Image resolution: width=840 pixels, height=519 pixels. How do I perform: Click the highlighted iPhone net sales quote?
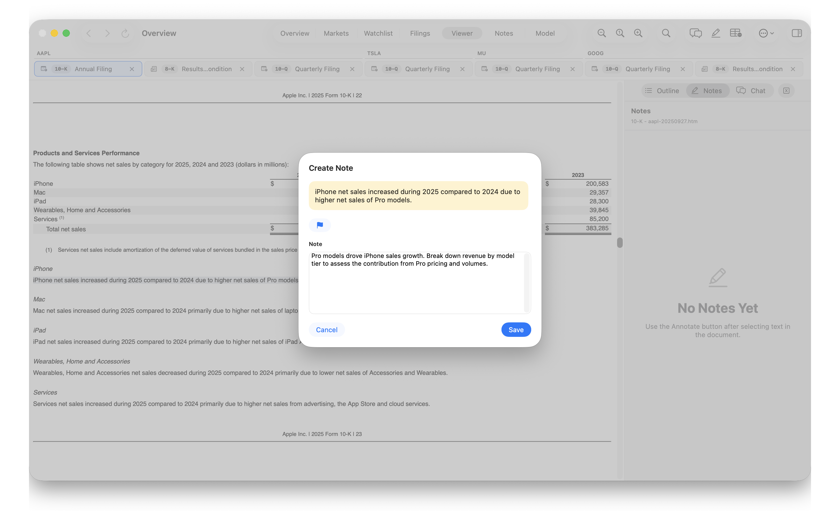coord(418,196)
